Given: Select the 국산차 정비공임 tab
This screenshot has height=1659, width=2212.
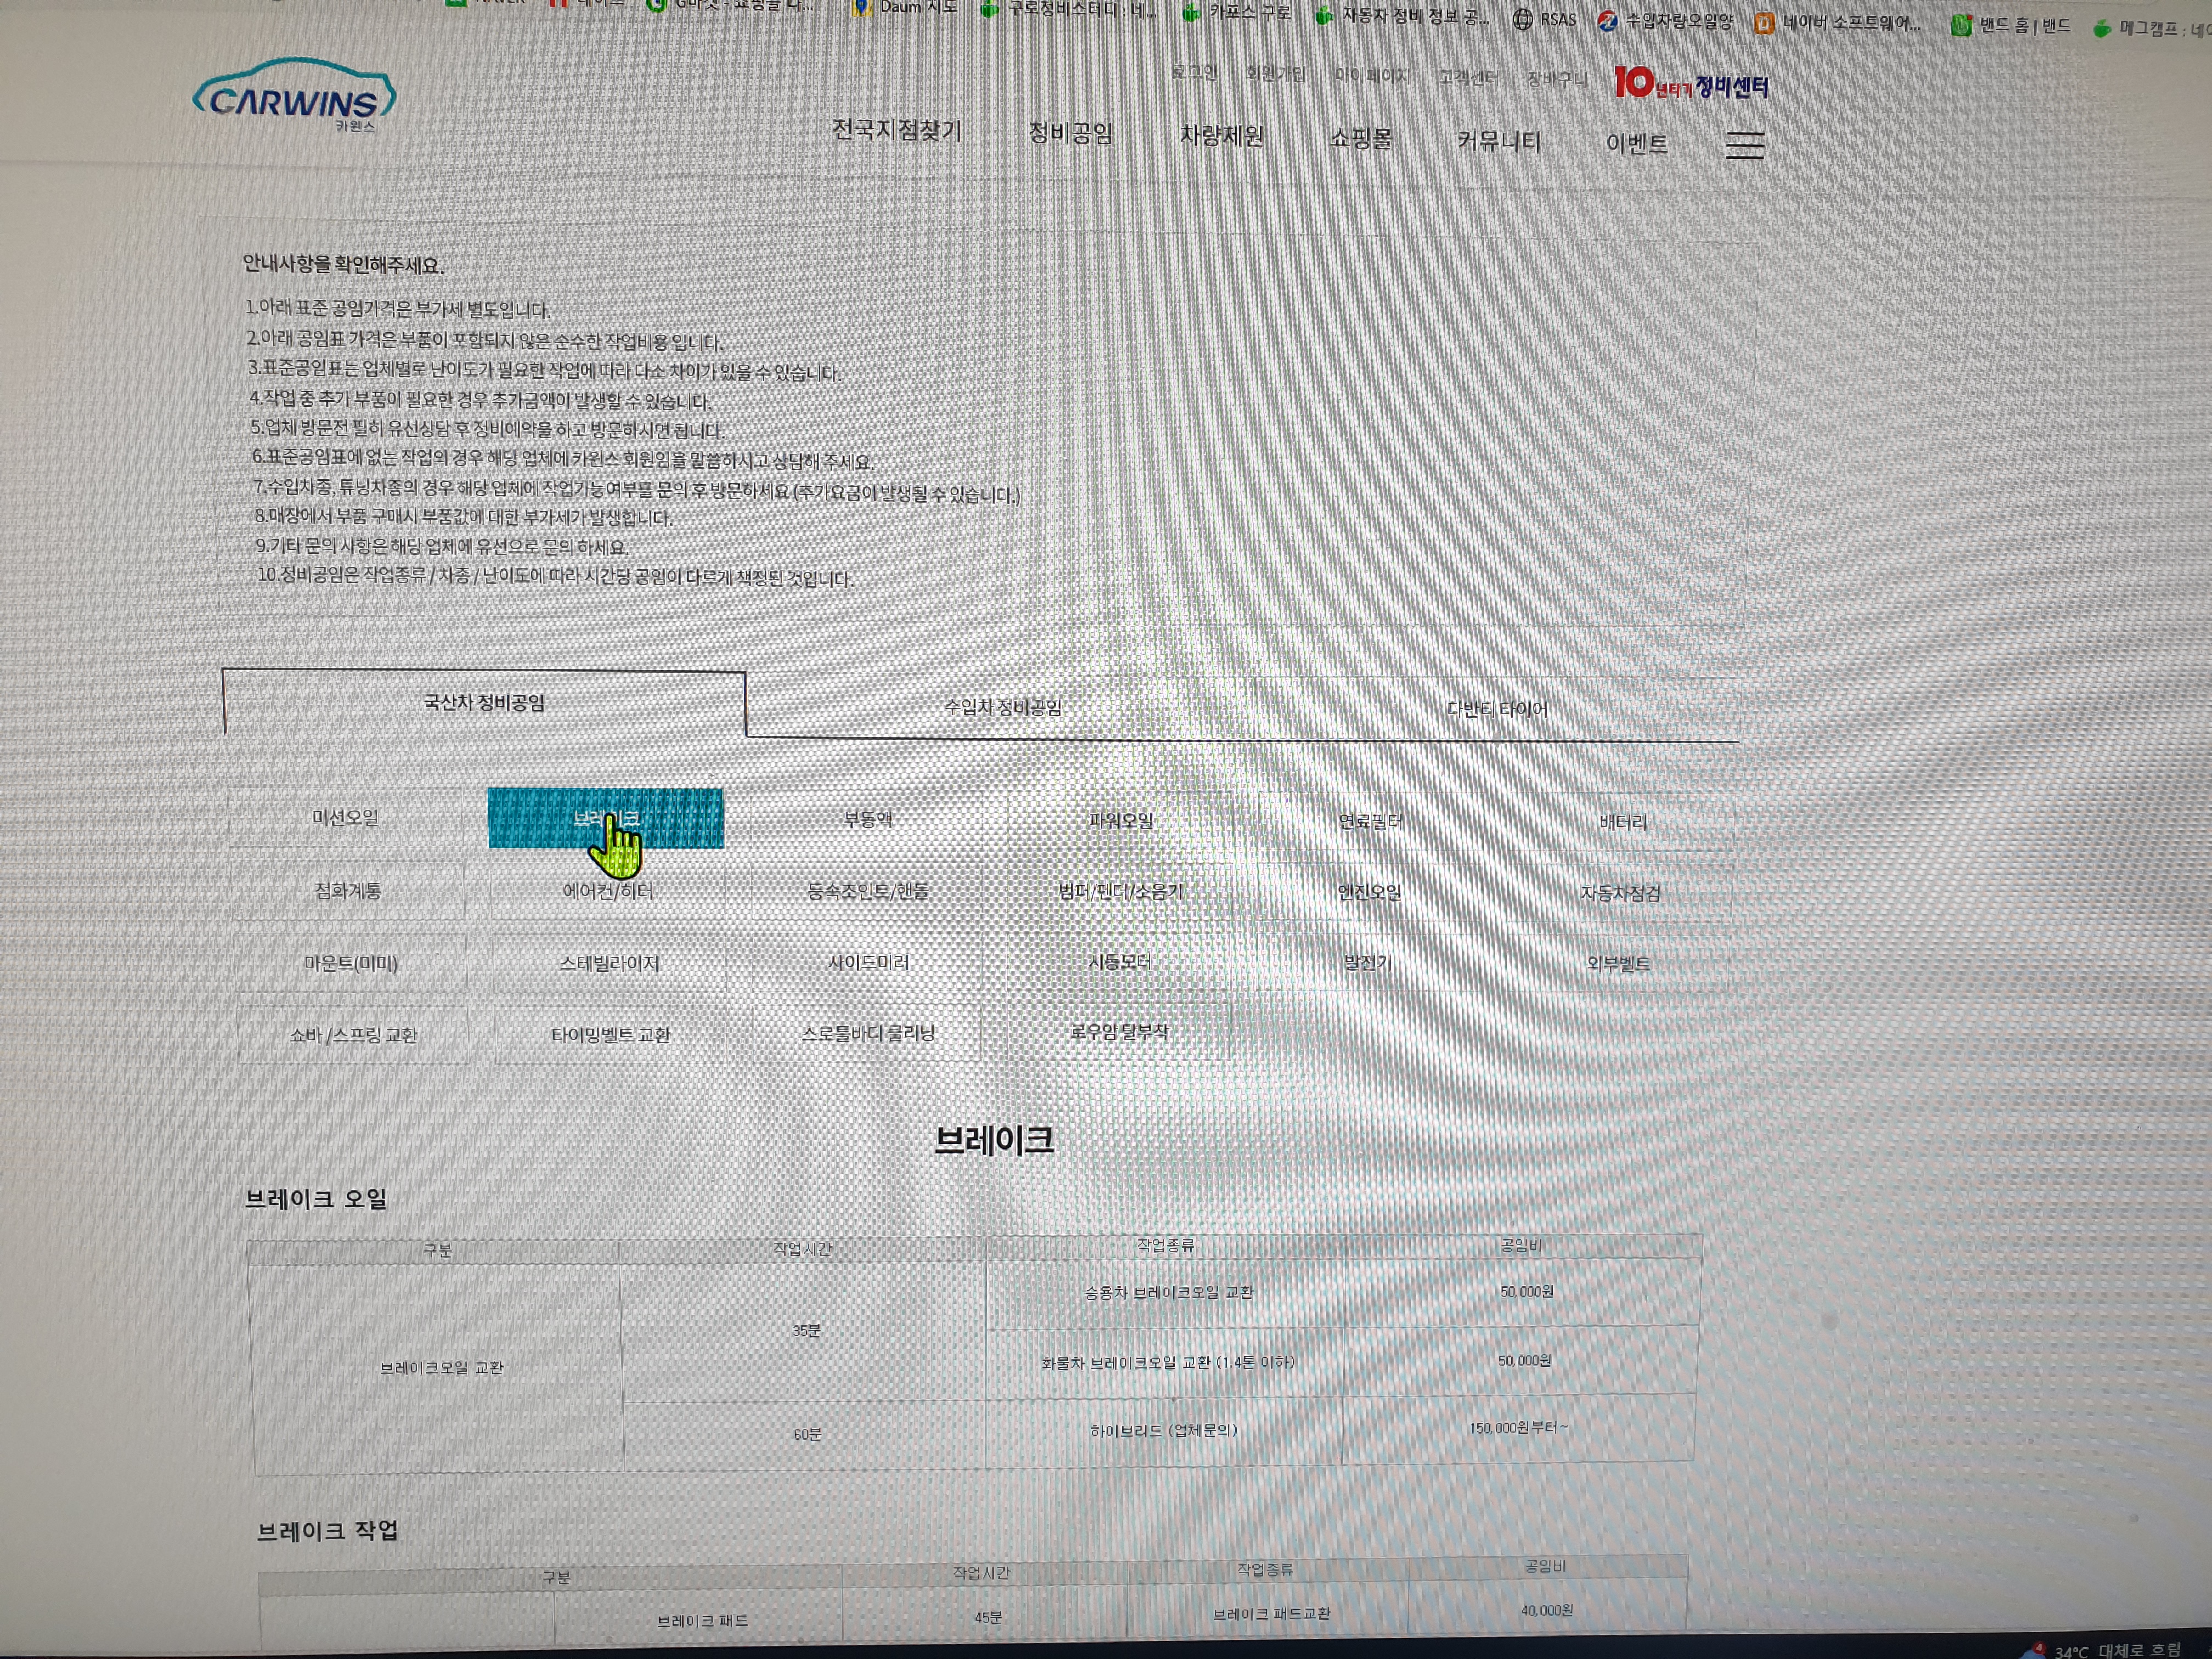Looking at the screenshot, I should [x=484, y=703].
